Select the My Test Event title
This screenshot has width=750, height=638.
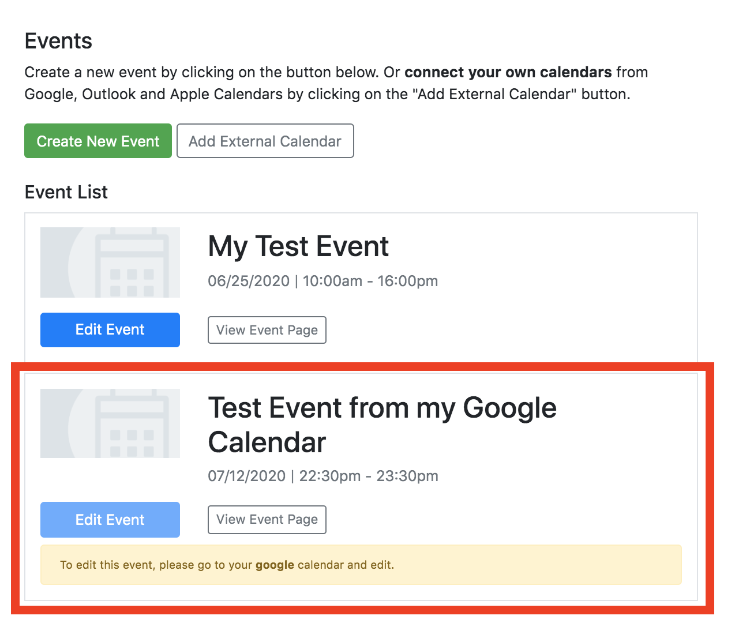pos(298,246)
